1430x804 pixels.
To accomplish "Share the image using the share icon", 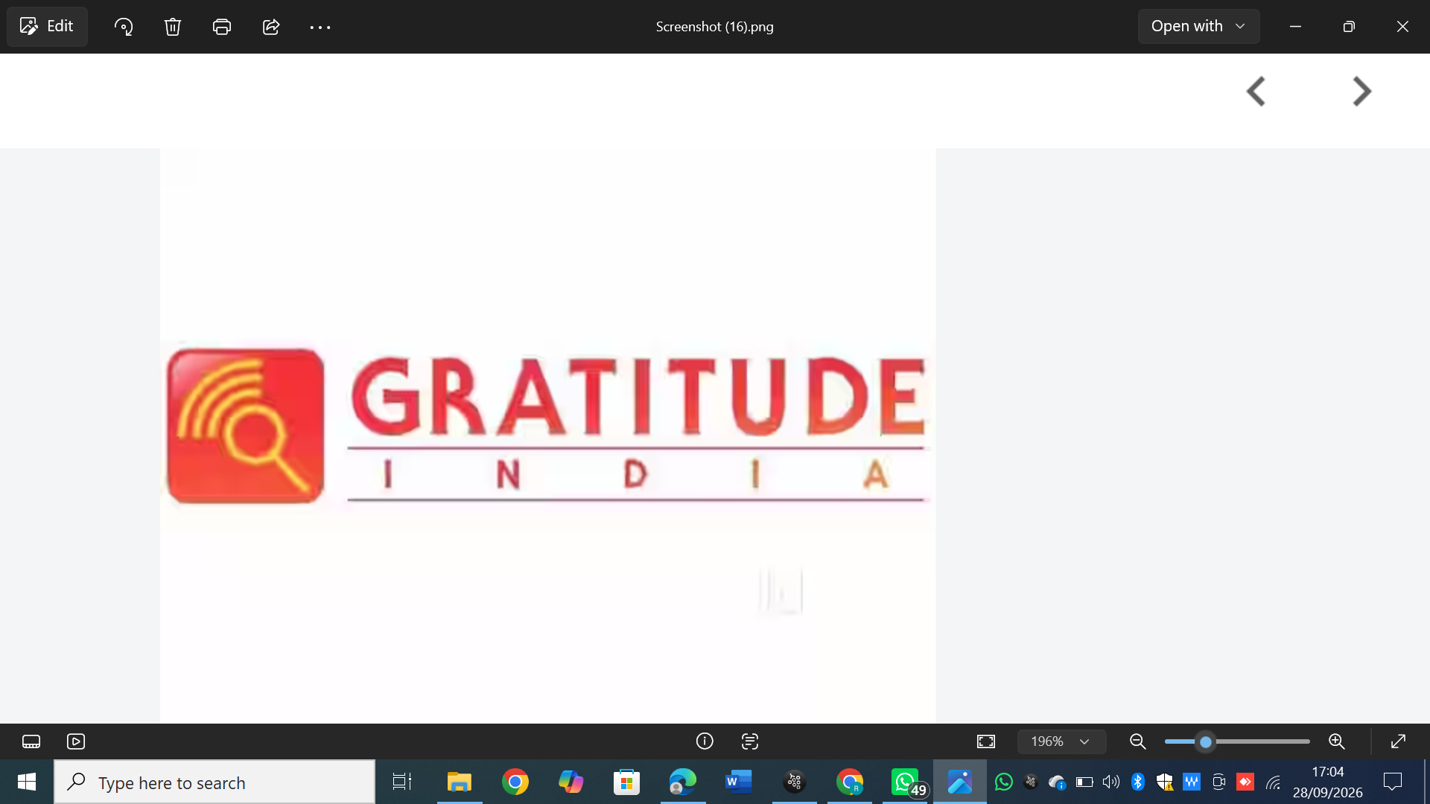I will pos(271,27).
